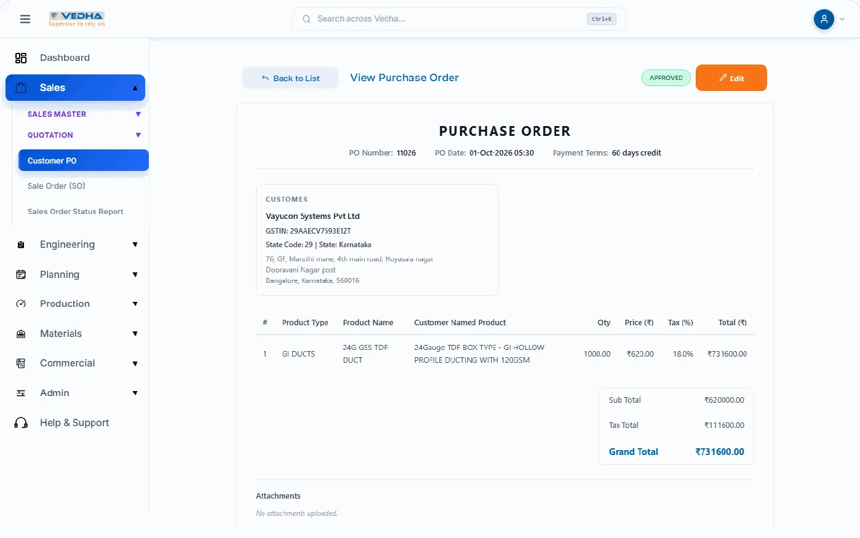Click the search magnifier icon
Image resolution: width=860 pixels, height=538 pixels.
tap(306, 19)
